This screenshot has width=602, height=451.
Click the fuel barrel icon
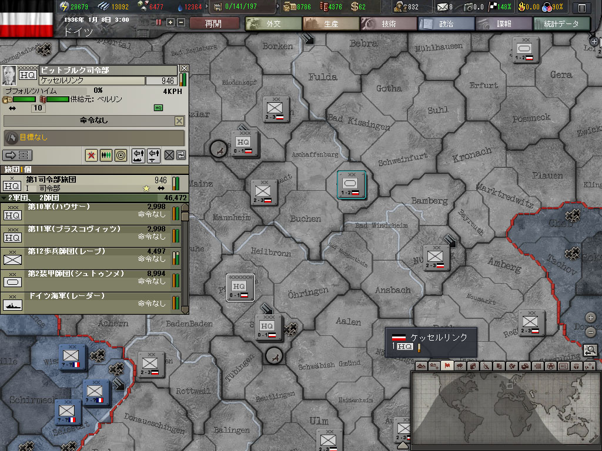tap(324, 6)
